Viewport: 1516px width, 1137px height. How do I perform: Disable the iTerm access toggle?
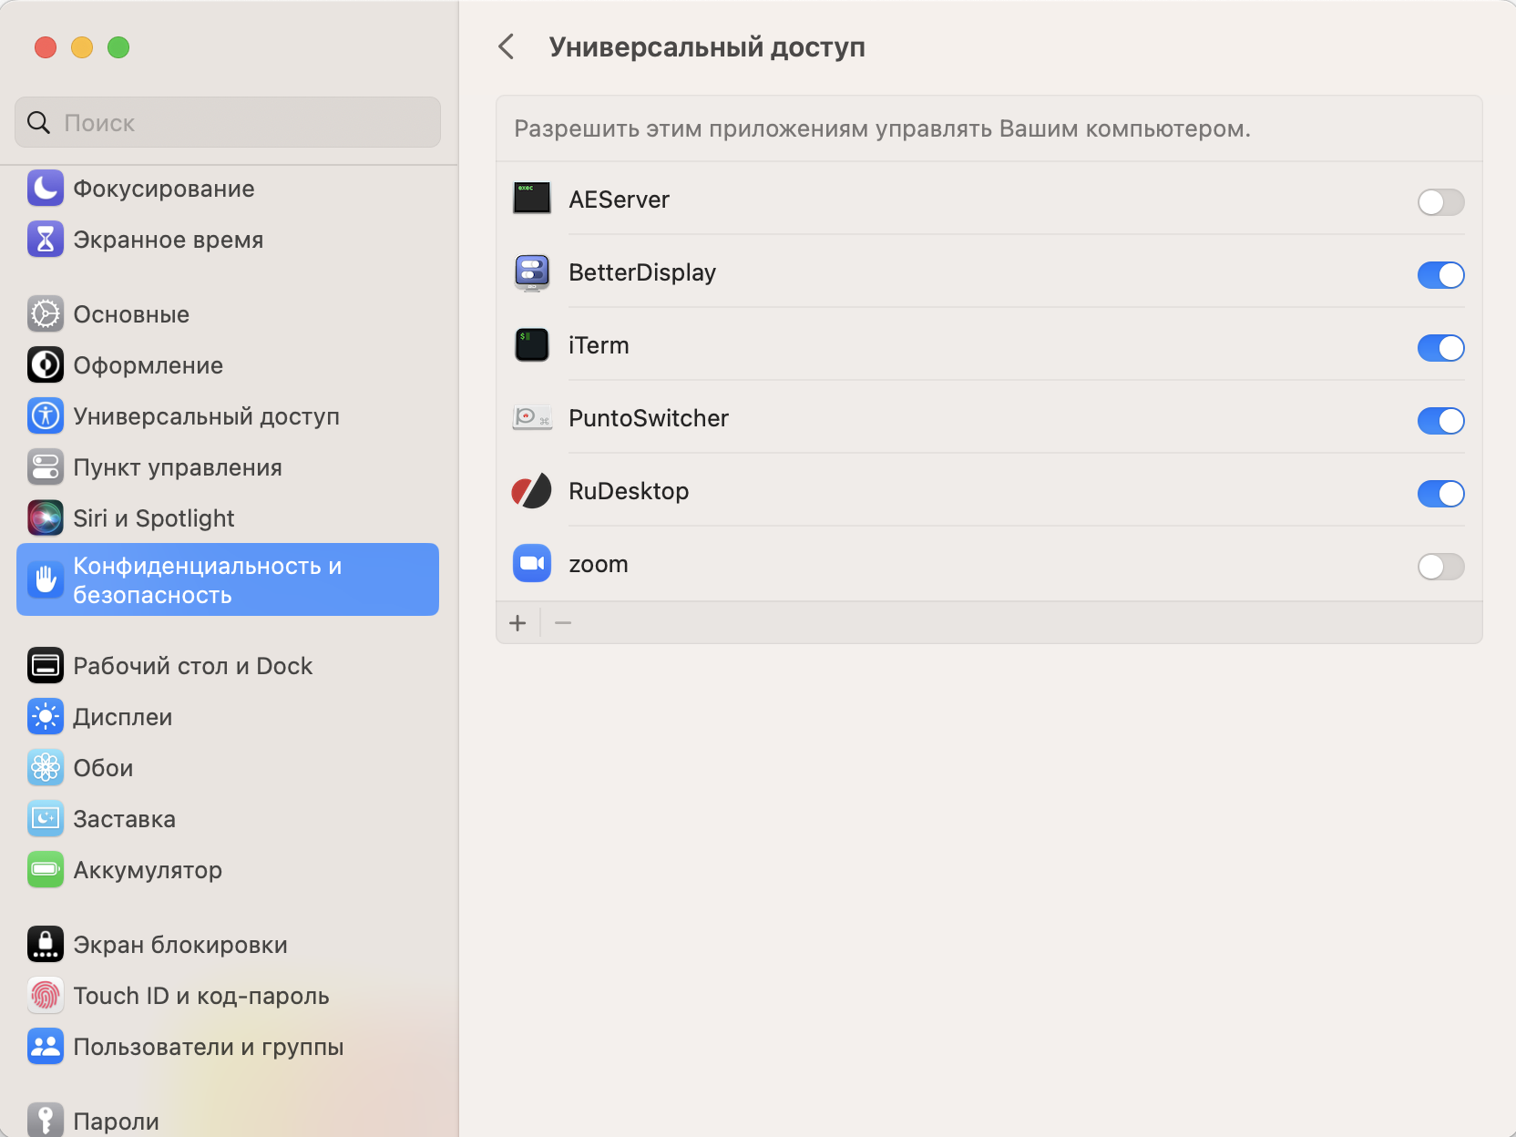pyautogui.click(x=1440, y=347)
